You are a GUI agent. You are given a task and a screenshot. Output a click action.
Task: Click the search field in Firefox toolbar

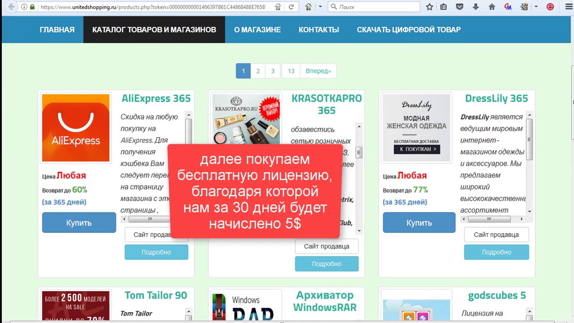pos(374,7)
